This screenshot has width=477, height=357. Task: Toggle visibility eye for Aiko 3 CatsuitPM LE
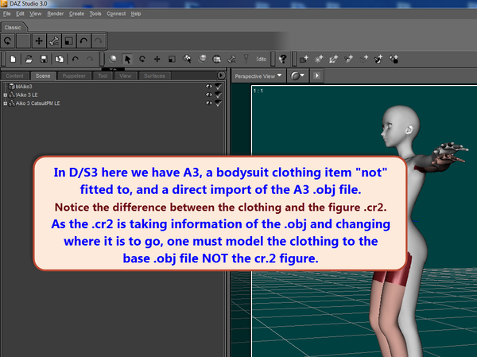(x=208, y=103)
